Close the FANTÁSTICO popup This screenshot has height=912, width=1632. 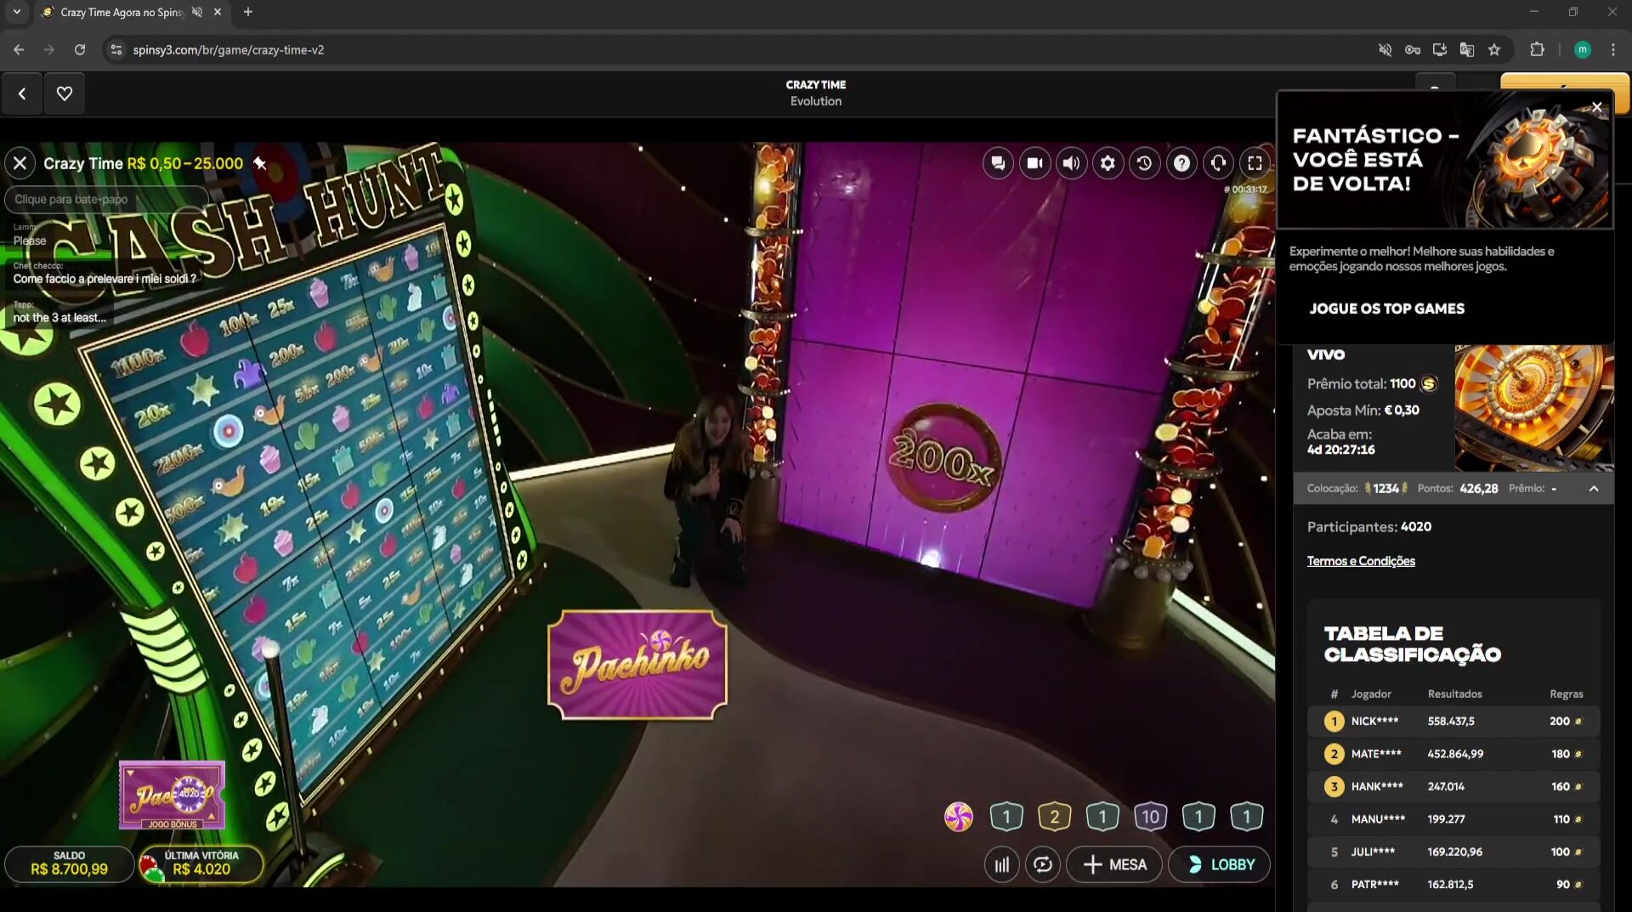(1597, 107)
